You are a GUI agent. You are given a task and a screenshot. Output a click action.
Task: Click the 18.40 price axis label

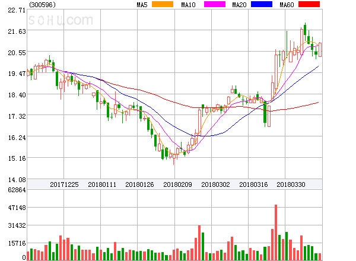[x=17, y=95]
